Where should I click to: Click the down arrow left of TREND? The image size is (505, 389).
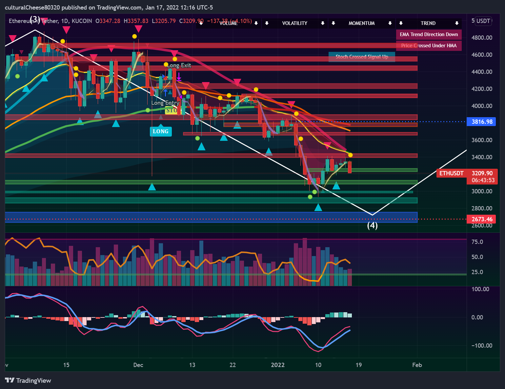pyautogui.click(x=401, y=23)
